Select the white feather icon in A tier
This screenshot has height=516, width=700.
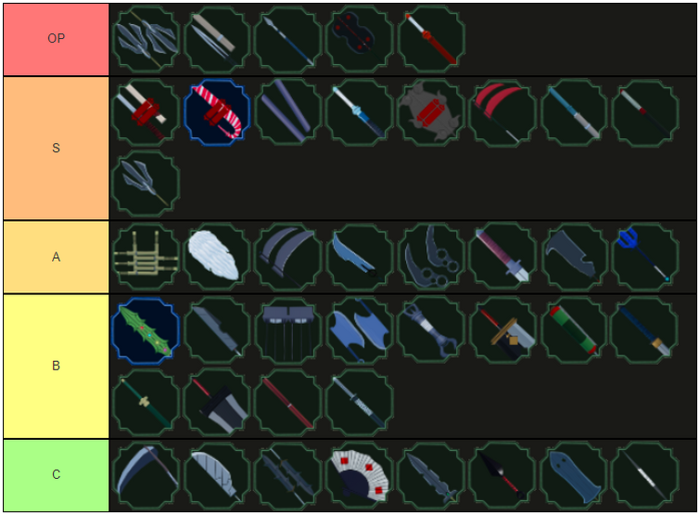(217, 257)
